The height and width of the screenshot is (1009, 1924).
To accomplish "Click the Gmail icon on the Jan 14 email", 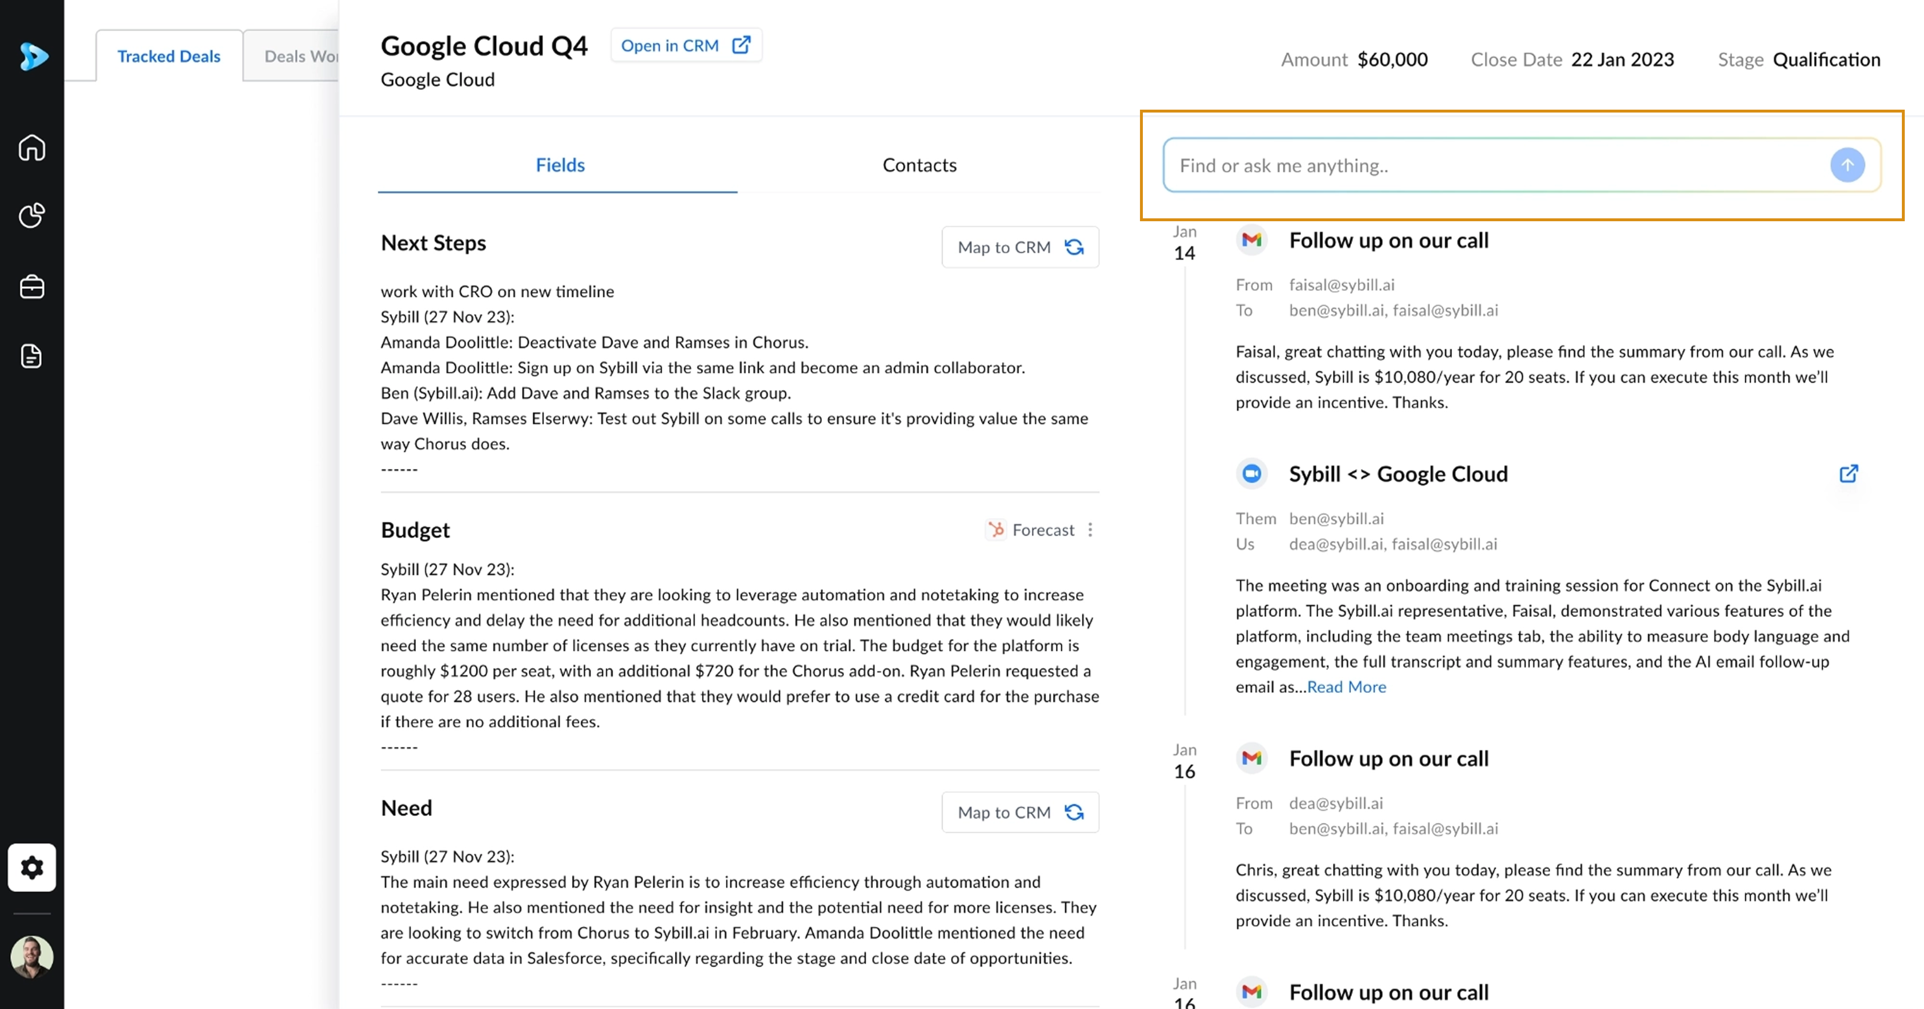I will pyautogui.click(x=1252, y=240).
